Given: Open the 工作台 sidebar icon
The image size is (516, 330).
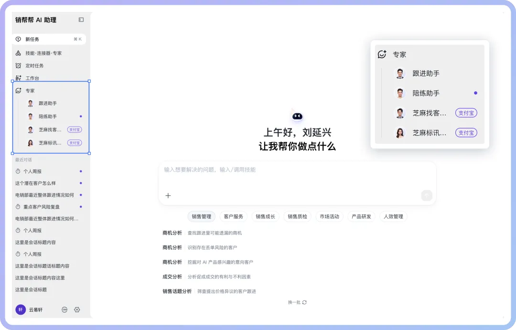Looking at the screenshot, I should tap(19, 78).
